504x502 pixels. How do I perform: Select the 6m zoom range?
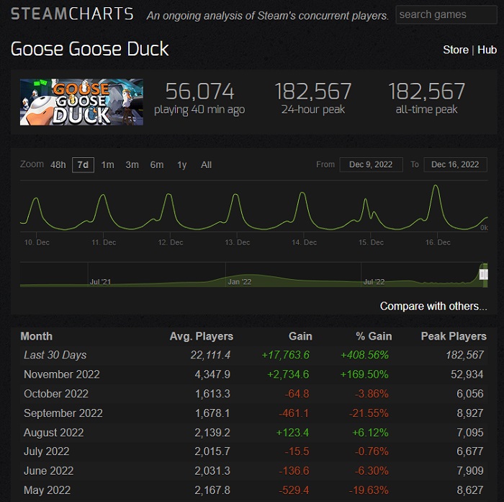[x=157, y=165]
